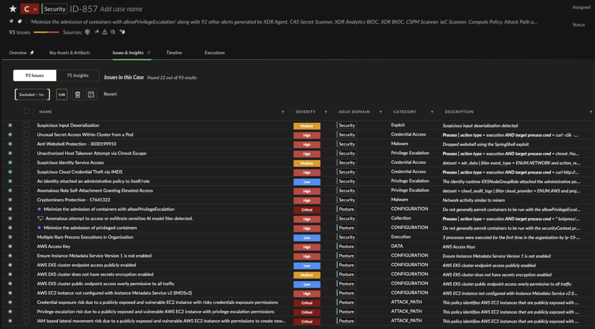Click the trash icon to delete the filter
Image resolution: width=595 pixels, height=329 pixels.
click(78, 94)
